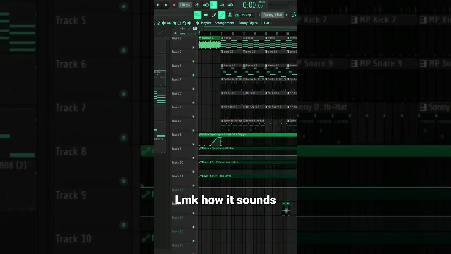Select the flstudio21 audio clip

tap(210, 43)
